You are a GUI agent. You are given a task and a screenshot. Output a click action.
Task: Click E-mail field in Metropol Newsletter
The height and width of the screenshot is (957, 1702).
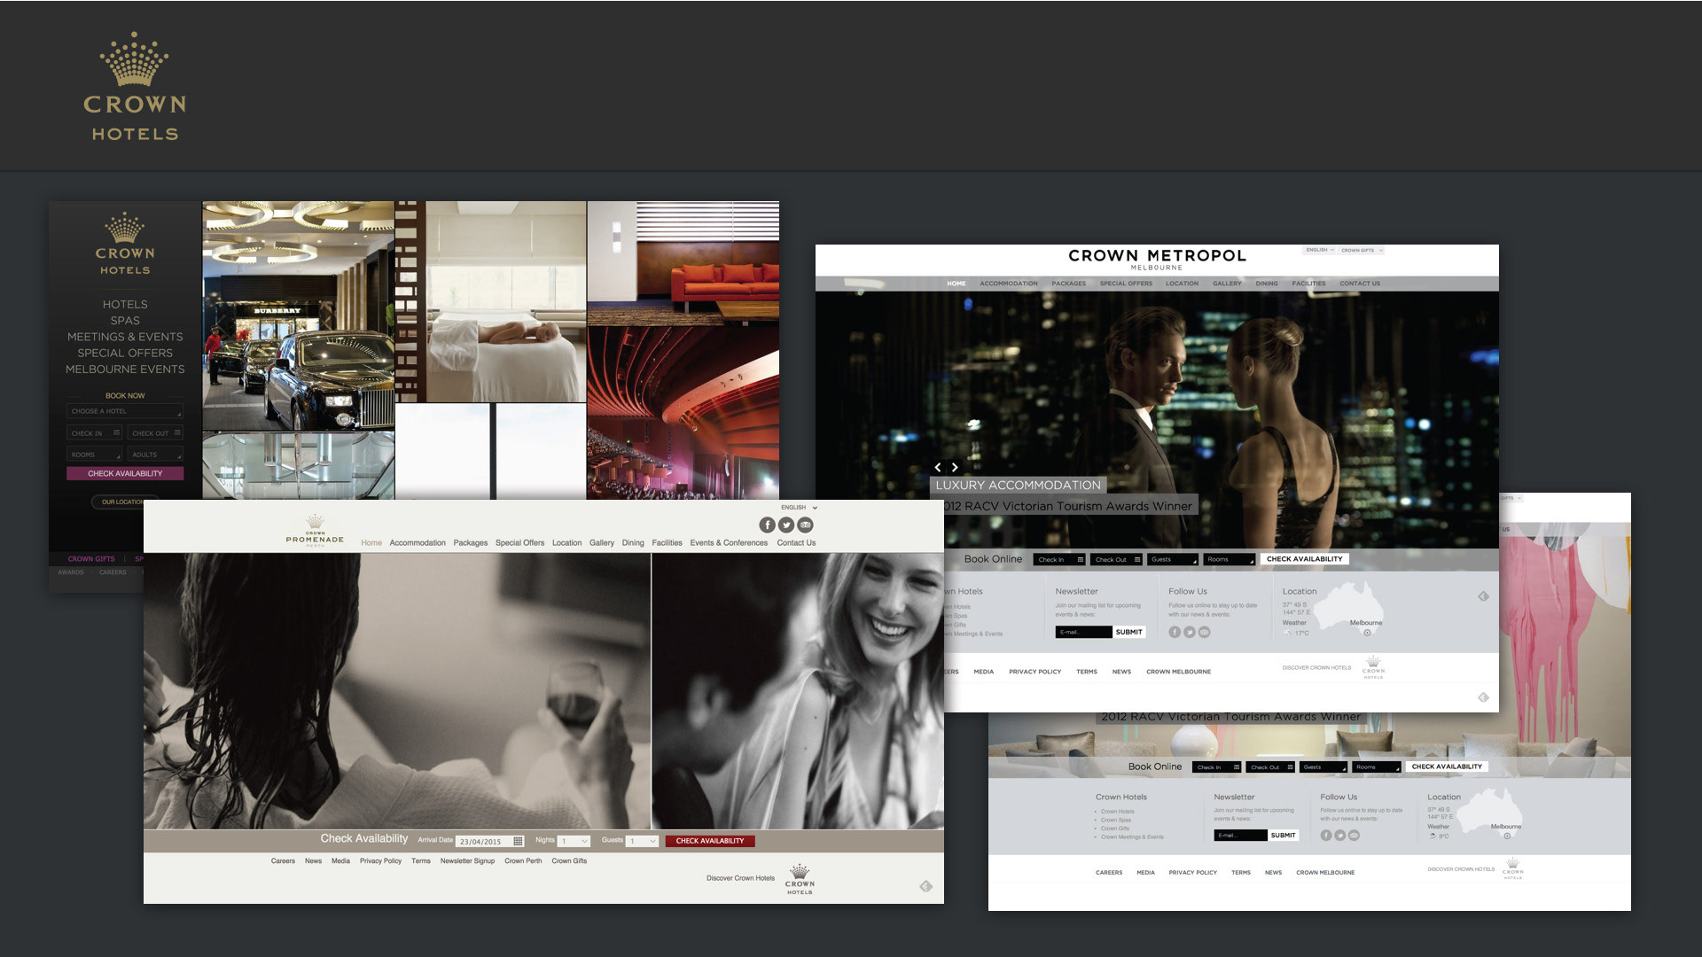click(x=1083, y=632)
